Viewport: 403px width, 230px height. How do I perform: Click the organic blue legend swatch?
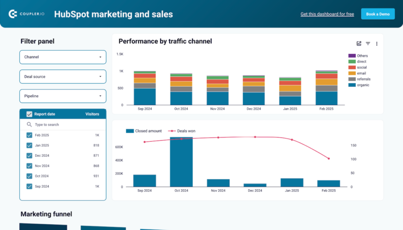pos(352,85)
